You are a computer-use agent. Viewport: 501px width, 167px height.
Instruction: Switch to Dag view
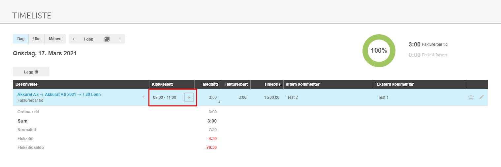point(21,39)
